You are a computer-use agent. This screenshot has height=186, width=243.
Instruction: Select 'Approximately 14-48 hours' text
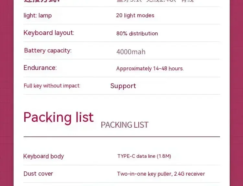pyautogui.click(x=150, y=68)
